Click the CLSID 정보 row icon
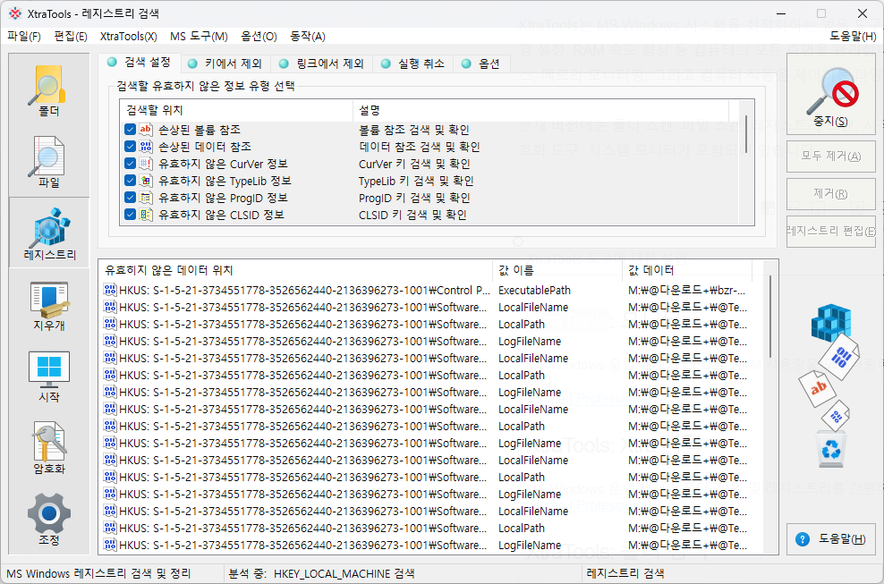The image size is (884, 584). (x=146, y=215)
